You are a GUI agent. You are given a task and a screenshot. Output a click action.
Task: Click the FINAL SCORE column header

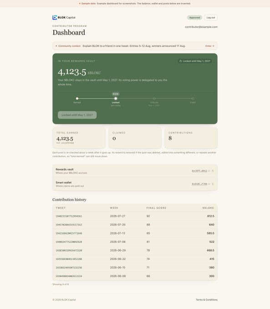[x=157, y=208]
